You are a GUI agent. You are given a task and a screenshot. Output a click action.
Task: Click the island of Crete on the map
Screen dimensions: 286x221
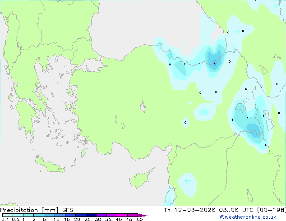50,165
